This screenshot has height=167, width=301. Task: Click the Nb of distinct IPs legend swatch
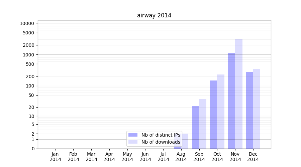pos(133,135)
